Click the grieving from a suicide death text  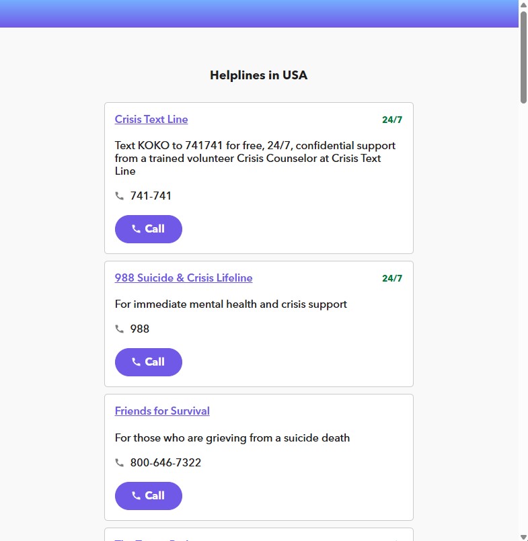(232, 438)
